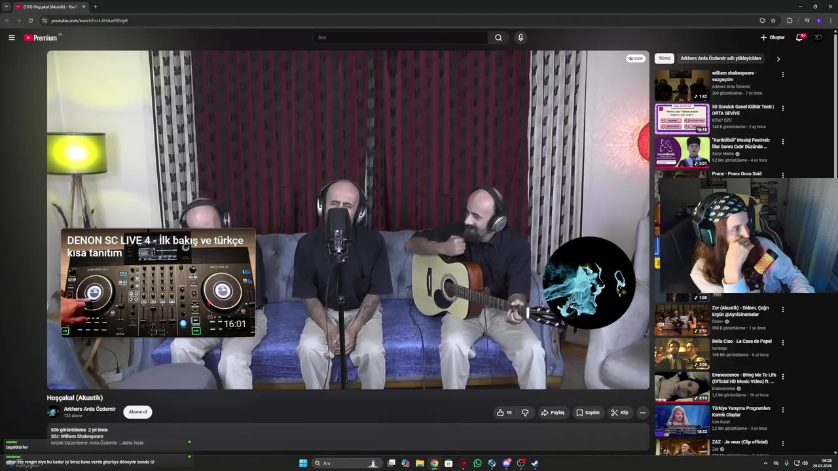The height and width of the screenshot is (471, 838).
Task: Open Microsoft Store taskbar icon
Action: pos(448,463)
